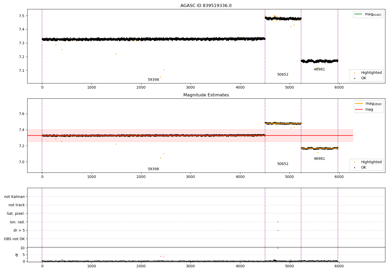
Task: Click the red 'mag' legend line swatch
Action: (359, 109)
